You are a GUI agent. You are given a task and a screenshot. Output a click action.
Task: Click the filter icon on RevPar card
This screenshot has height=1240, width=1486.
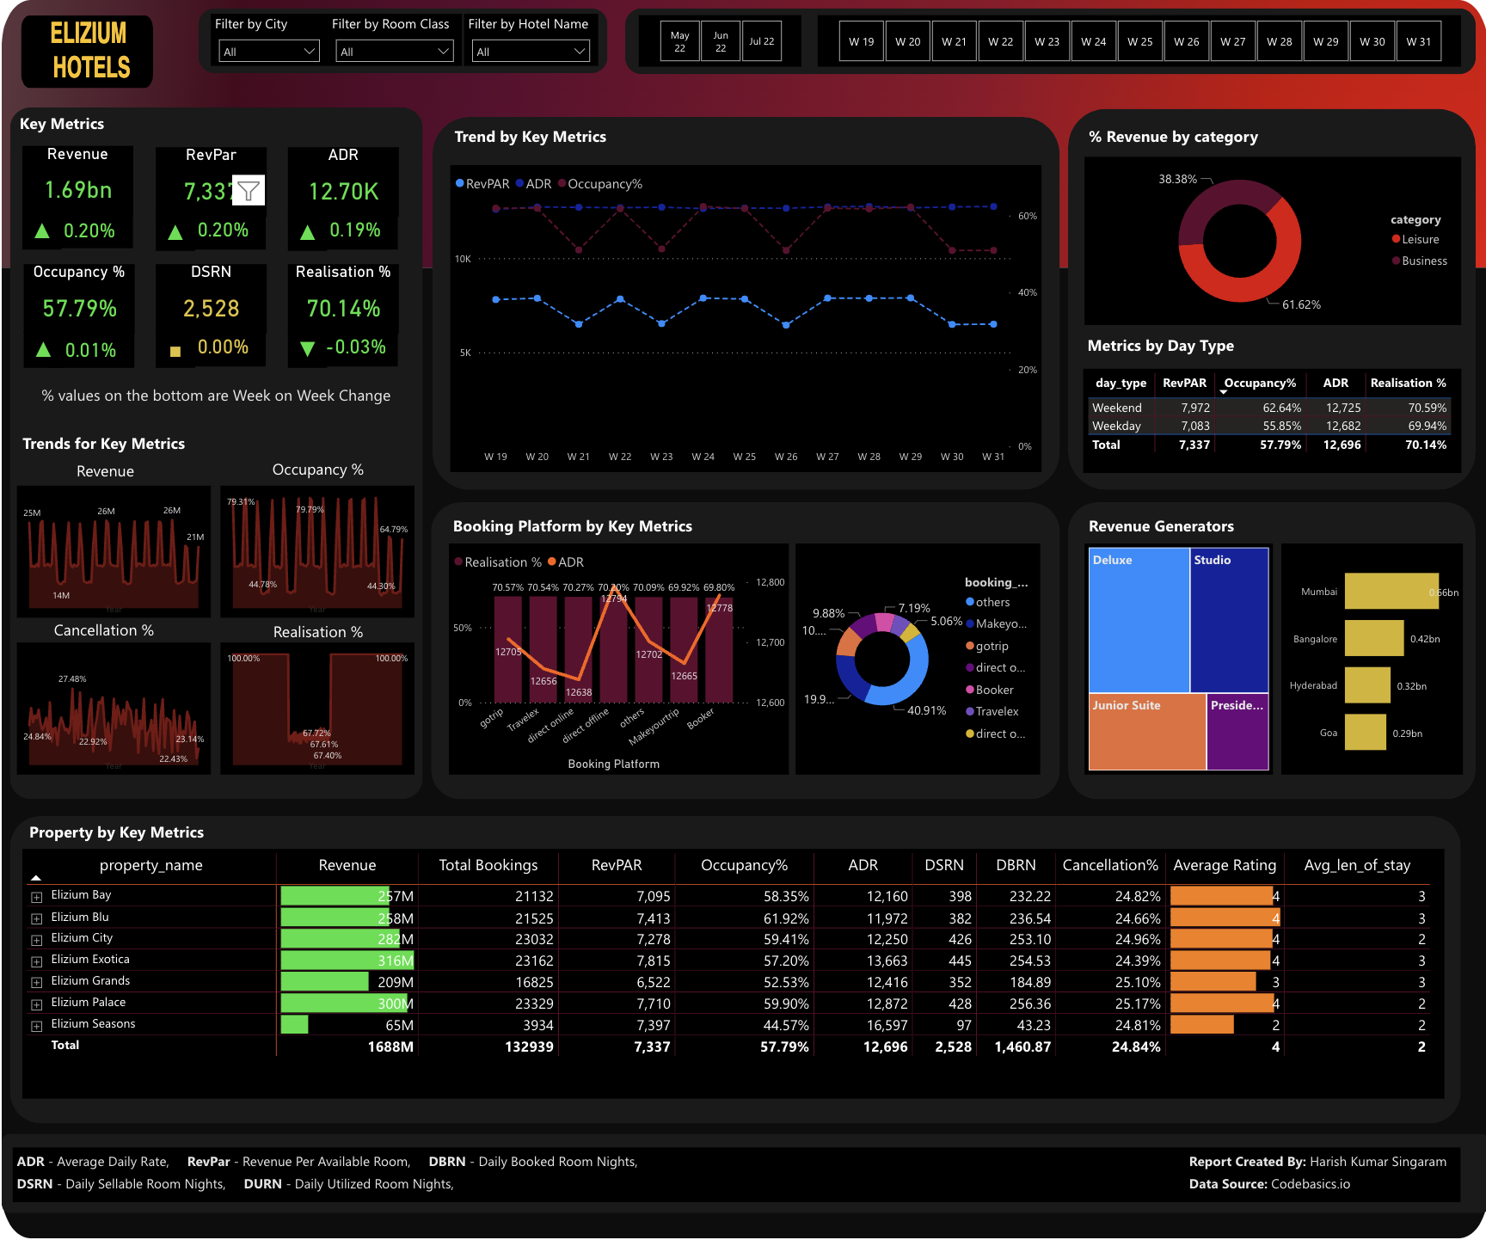[249, 191]
